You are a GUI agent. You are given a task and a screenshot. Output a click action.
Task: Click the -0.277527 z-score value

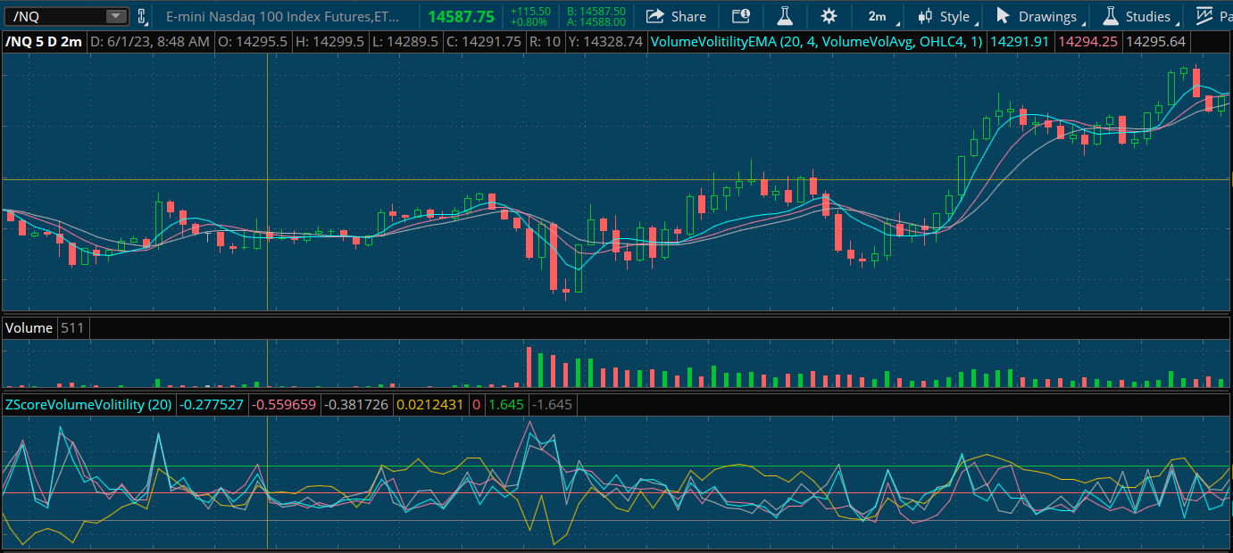(212, 405)
